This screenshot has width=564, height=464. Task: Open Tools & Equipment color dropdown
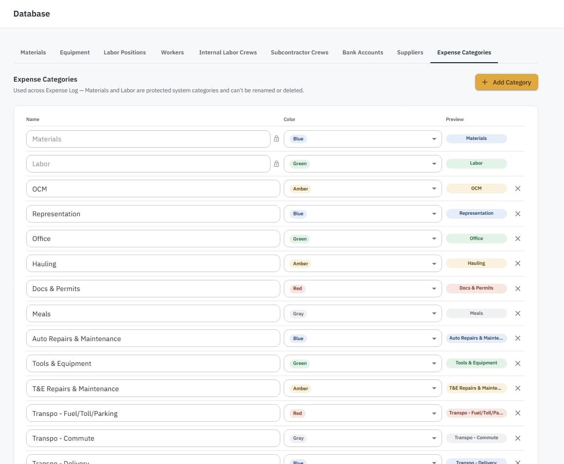point(362,363)
